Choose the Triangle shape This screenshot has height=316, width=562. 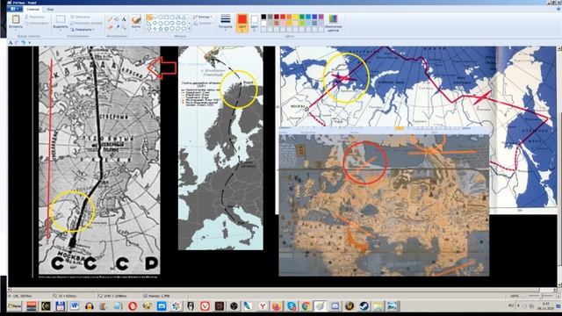(x=184, y=18)
